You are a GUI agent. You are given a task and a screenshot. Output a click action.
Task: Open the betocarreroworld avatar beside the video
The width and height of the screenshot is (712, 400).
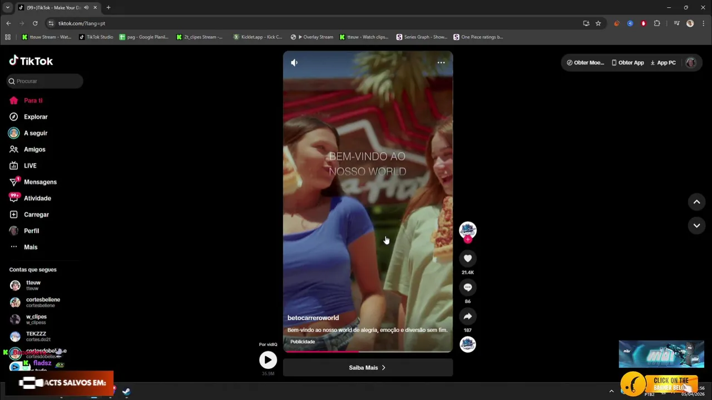[x=468, y=229]
